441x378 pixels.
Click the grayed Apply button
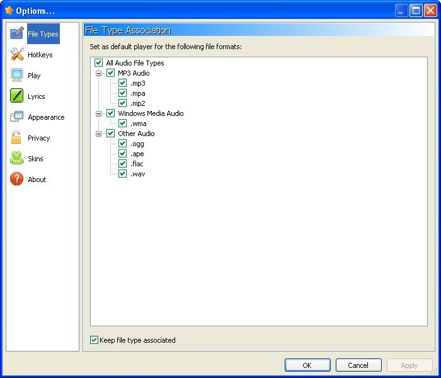(x=409, y=365)
